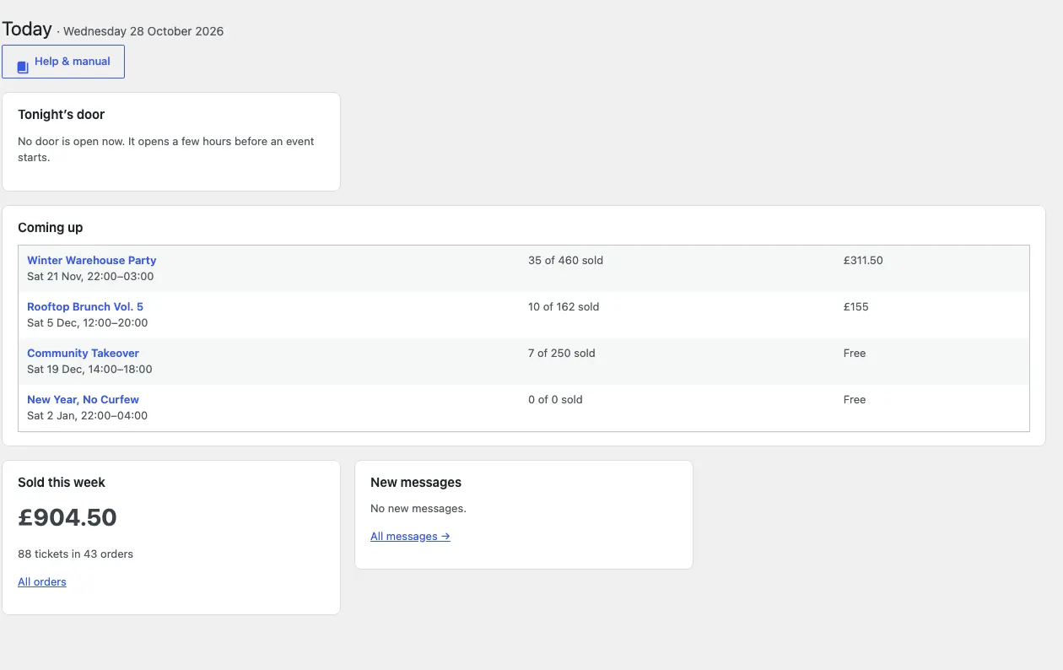Image resolution: width=1063 pixels, height=670 pixels.
Task: Click the "Sat 21 Nov, 22:00–03:00" date text
Action: click(90, 277)
